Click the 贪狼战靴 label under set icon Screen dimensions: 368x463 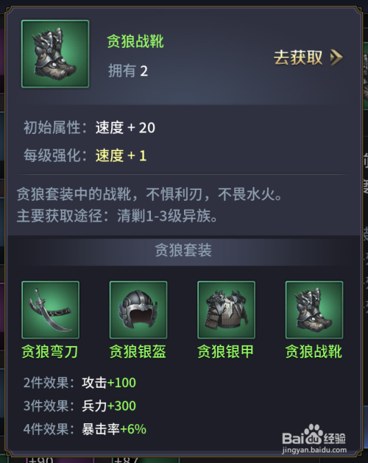(314, 352)
